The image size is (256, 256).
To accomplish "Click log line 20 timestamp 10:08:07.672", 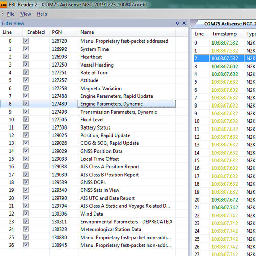I will (x=225, y=200).
